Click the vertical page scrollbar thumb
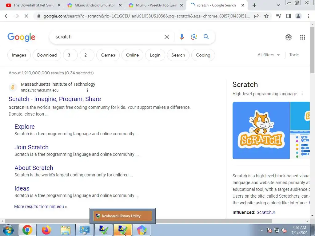Screen dimensions: 315x236 [312, 50]
